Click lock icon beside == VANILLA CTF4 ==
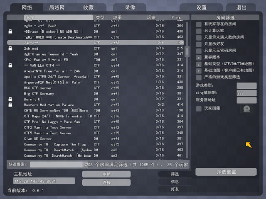The height and width of the screenshot is (199, 266). click(x=10, y=66)
